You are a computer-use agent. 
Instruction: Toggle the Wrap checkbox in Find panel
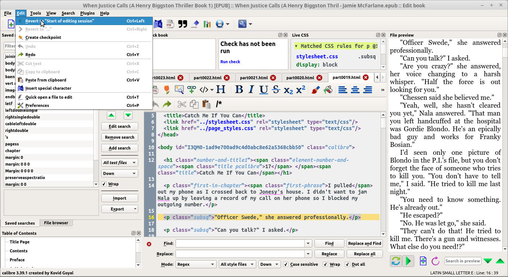tap(325, 264)
